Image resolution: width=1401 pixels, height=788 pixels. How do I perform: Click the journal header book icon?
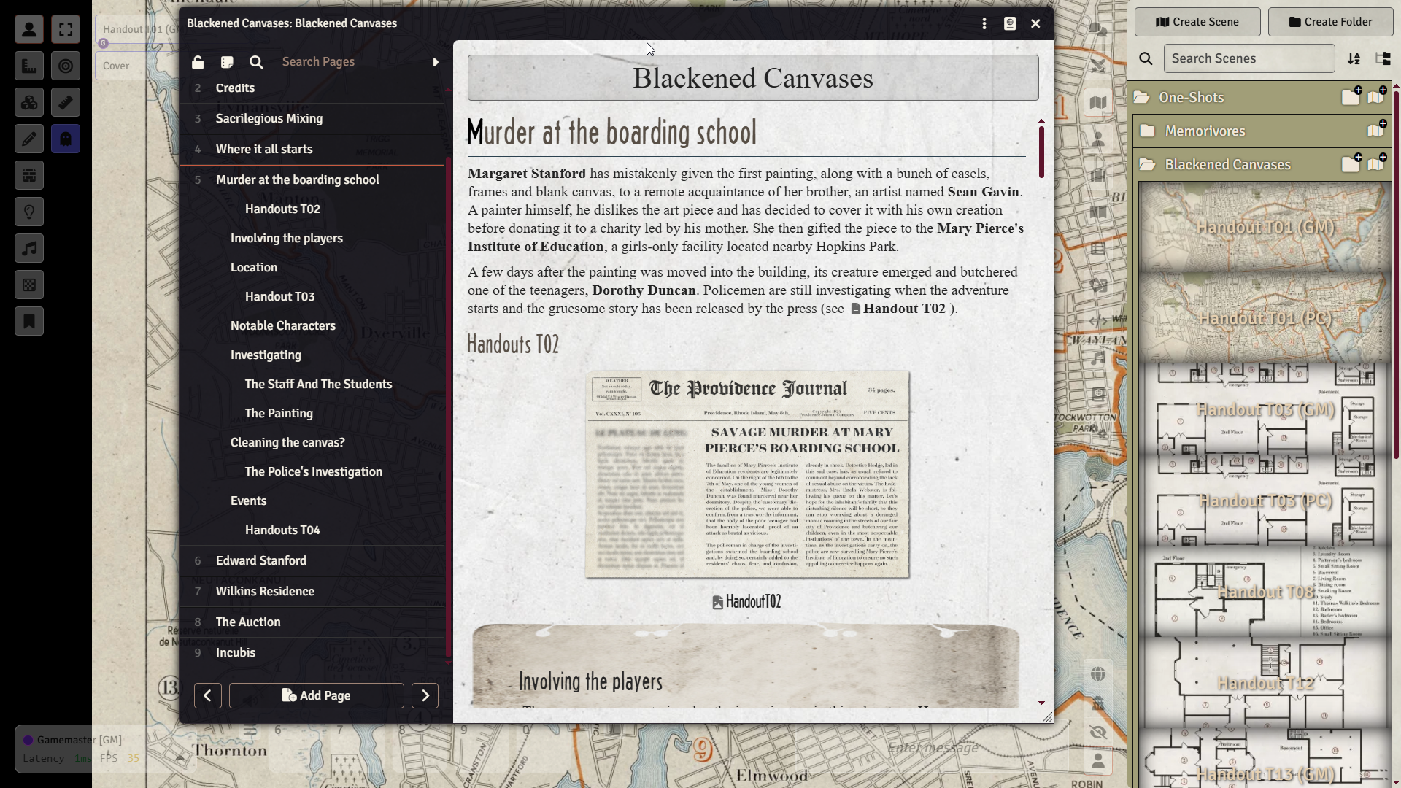[1010, 23]
